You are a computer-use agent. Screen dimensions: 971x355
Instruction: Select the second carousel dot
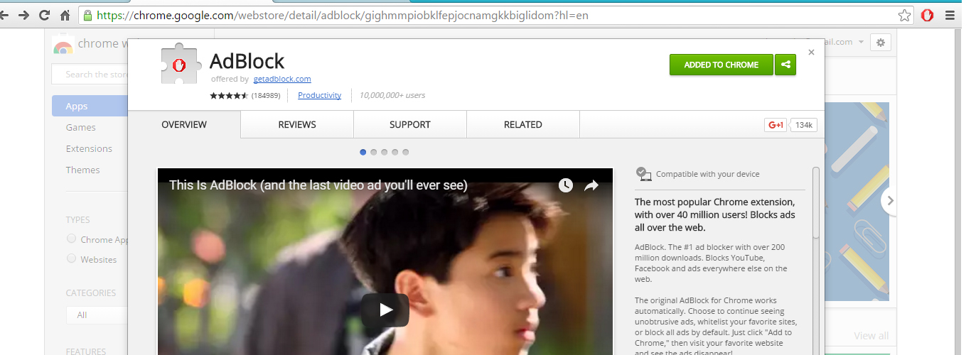(374, 152)
